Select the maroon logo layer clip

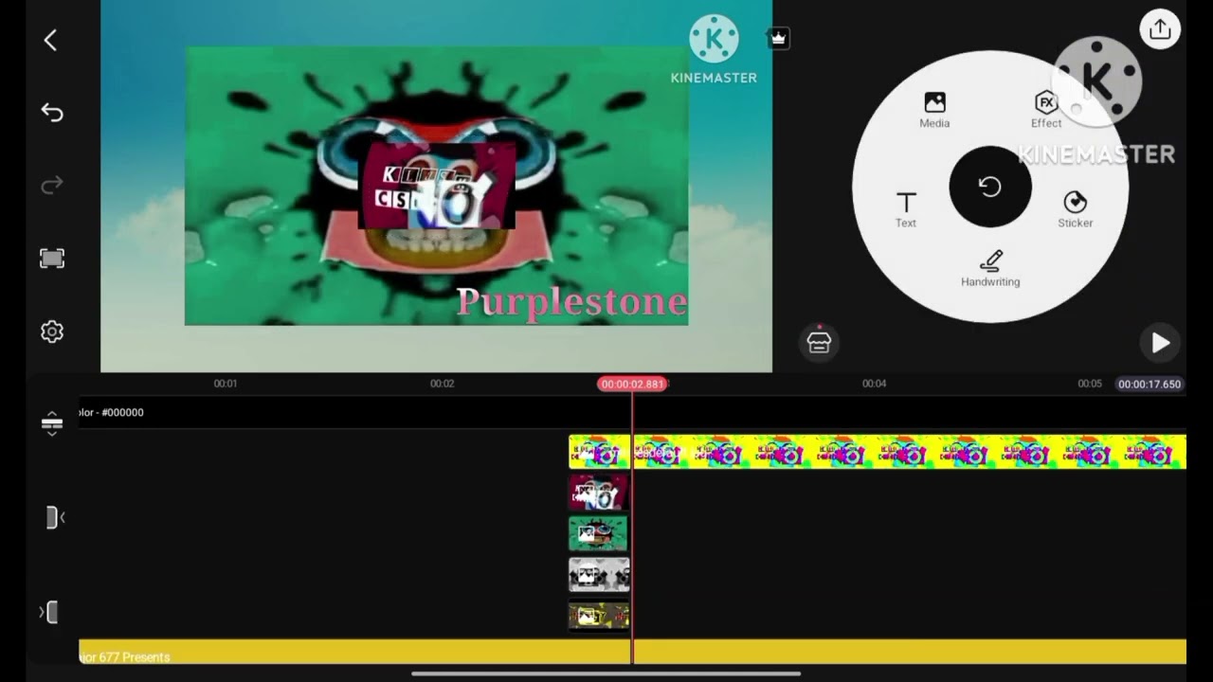point(598,493)
